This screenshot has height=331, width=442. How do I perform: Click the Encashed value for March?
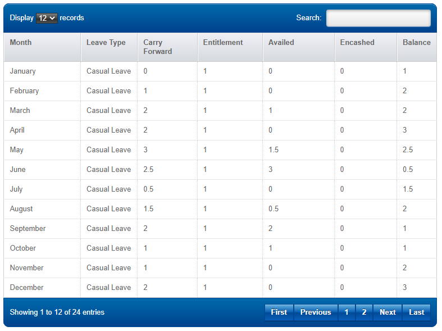point(342,111)
